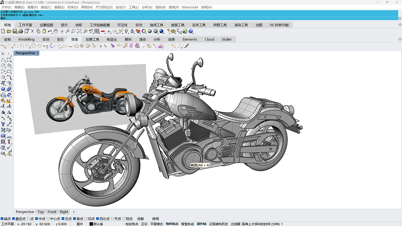This screenshot has height=226, width=402.
Task: Save the model with the floppy icon
Action: pos(15,31)
